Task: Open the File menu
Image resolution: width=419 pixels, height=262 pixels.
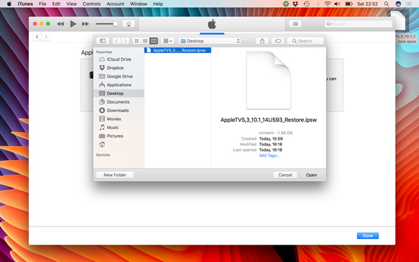Action: (x=43, y=3)
